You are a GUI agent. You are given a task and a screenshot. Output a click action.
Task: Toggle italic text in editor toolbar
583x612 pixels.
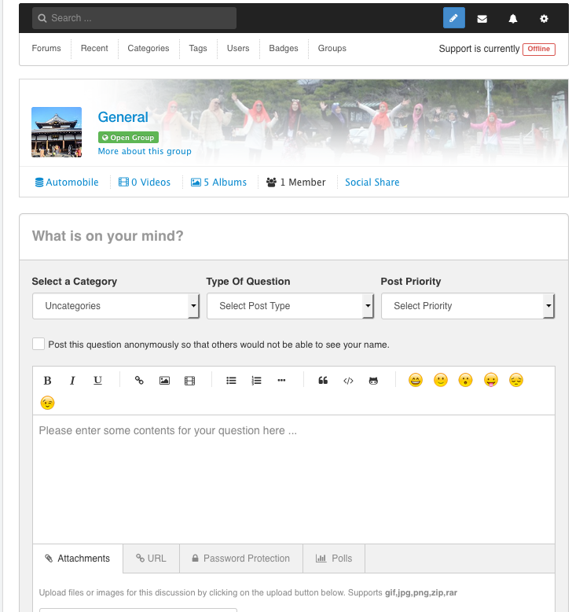pos(72,381)
